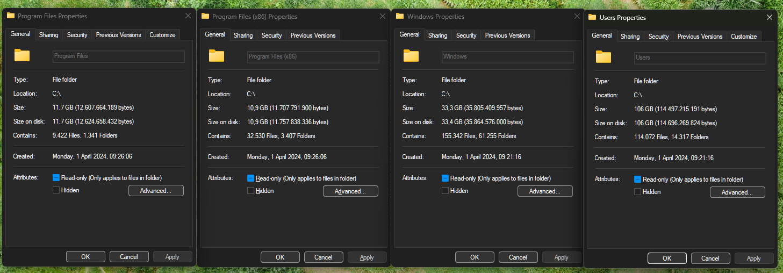Image resolution: width=783 pixels, height=273 pixels.
Task: Click Advanced button in Windows Properties
Action: coord(545,191)
